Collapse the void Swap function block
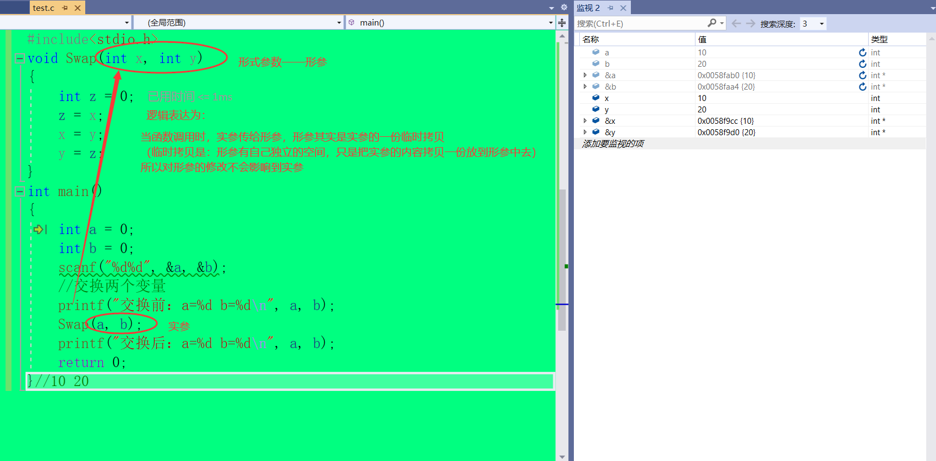Screen dimensions: 936x461 click(20, 59)
